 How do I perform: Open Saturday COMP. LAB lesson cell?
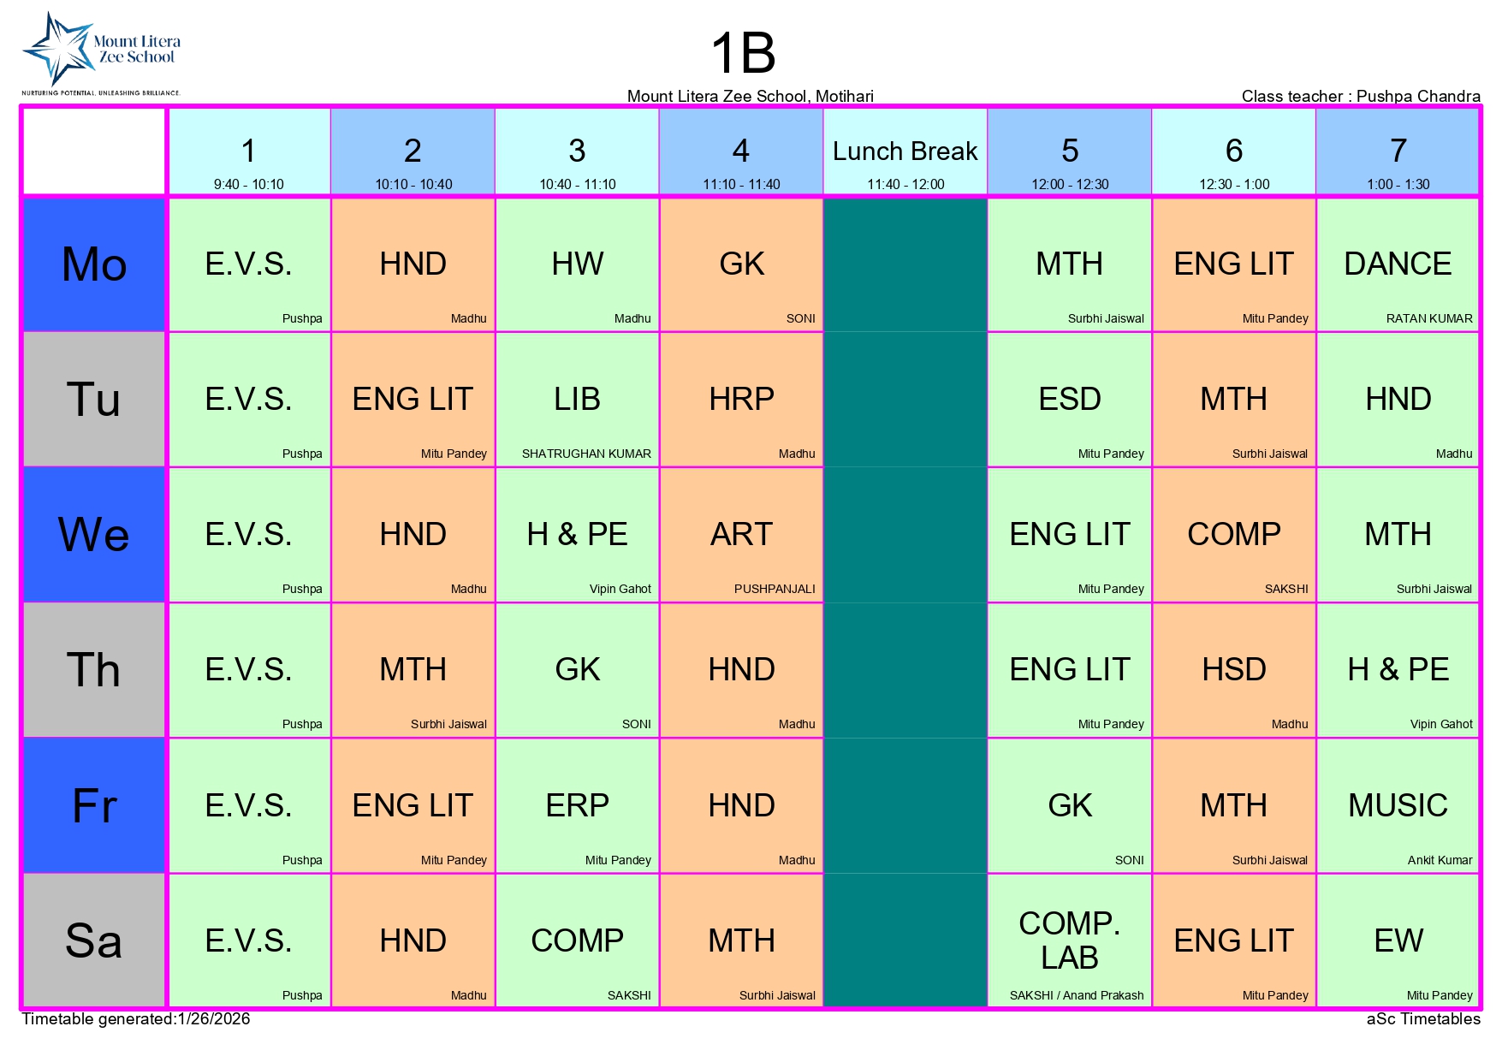[1069, 940]
